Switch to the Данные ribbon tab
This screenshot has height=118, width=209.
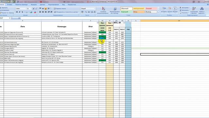[x=42, y=5]
